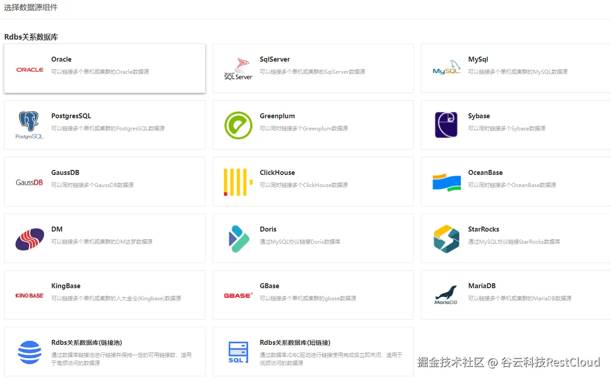Click the SQL Server logo icon
The height and width of the screenshot is (379, 611).
pyautogui.click(x=238, y=68)
